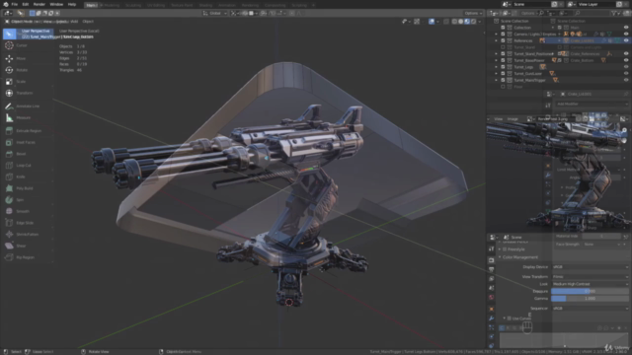Enable the Turret_Stand collection checkbox
632x355 pixels.
[503, 47]
